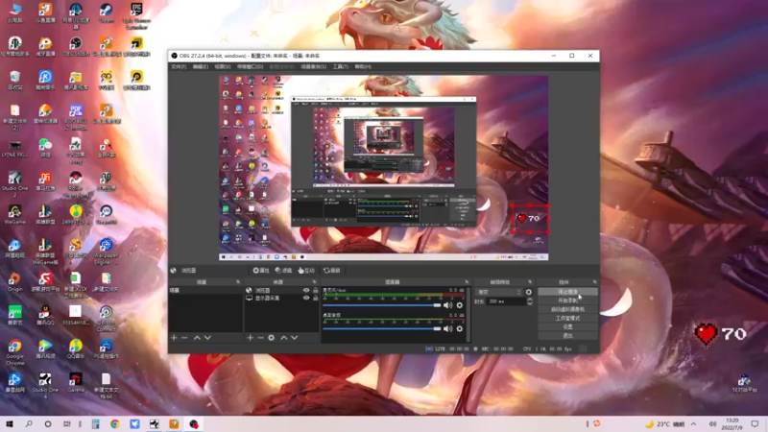Click the transition duration 300 ms field
Image resolution: width=768 pixels, height=432 pixels.
click(506, 301)
